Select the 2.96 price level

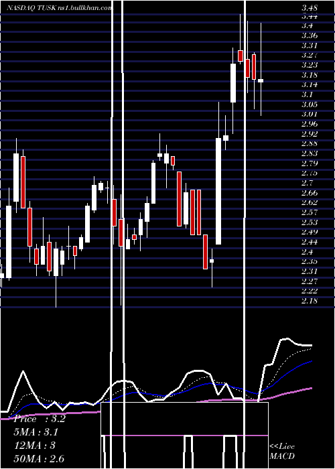click(310, 124)
